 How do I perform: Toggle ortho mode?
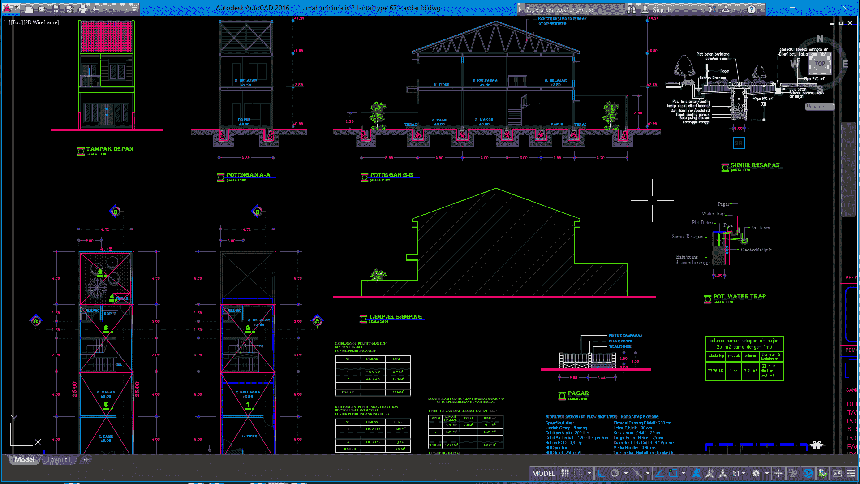tap(602, 473)
